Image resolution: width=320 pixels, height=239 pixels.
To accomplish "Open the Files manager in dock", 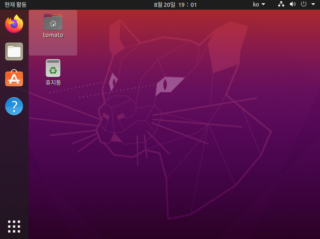I will pos(14,52).
